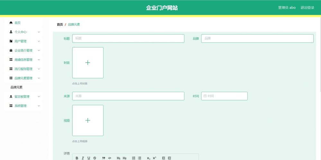This screenshot has height=160, width=321.
Task: Click the grid icon beside 系统管理
Action: click(x=11, y=106)
